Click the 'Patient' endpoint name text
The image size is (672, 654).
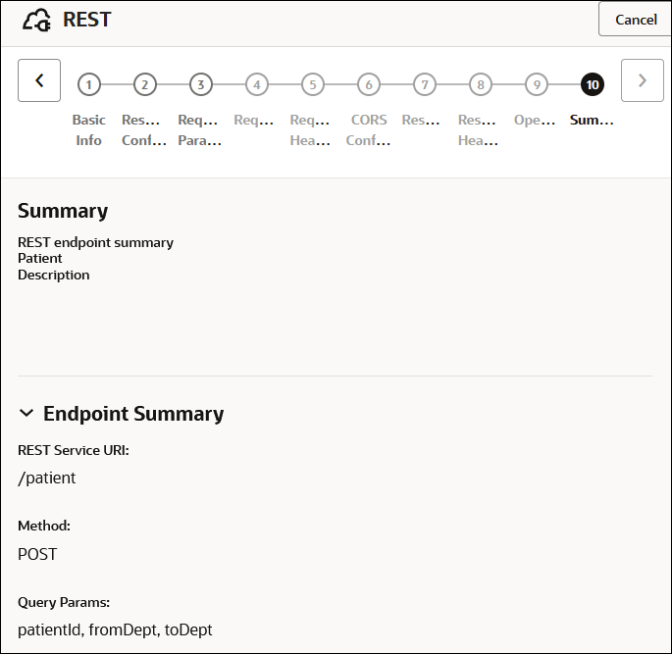pyautogui.click(x=40, y=258)
